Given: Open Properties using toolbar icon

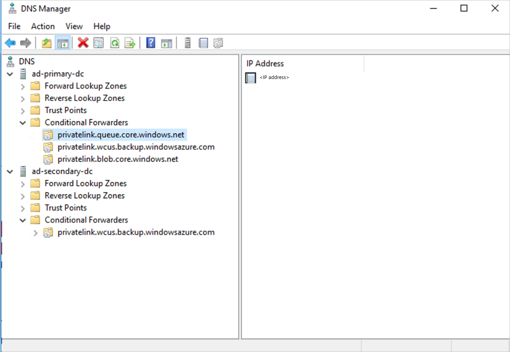Looking at the screenshot, I should point(99,43).
